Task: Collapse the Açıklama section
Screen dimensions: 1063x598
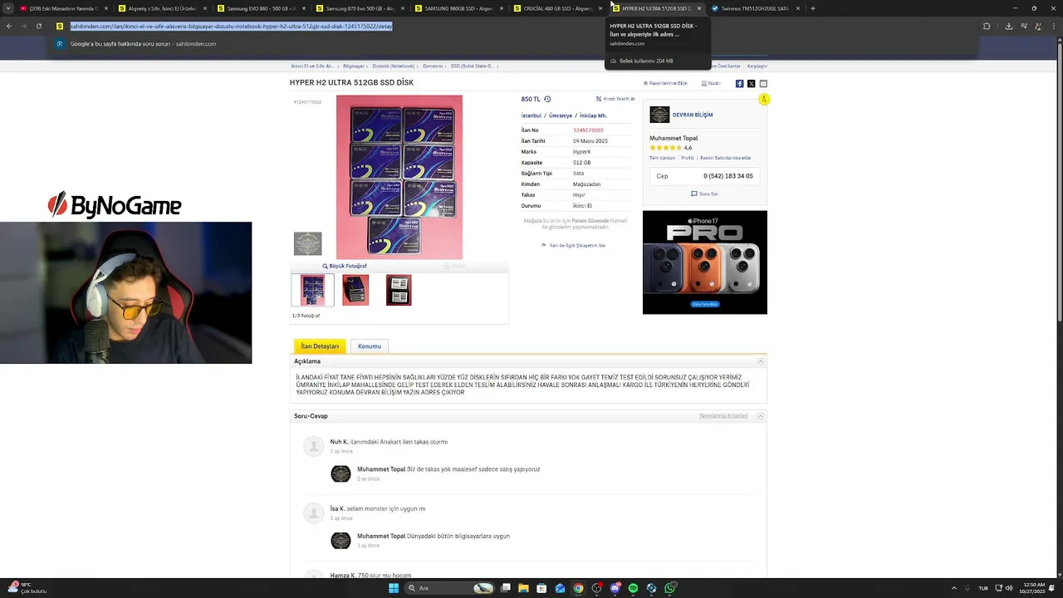Action: [761, 361]
